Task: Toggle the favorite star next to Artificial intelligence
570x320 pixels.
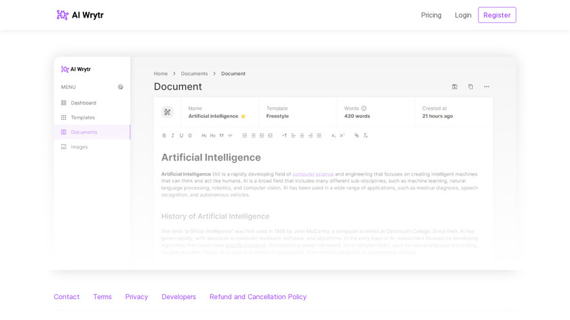Action: point(243,116)
